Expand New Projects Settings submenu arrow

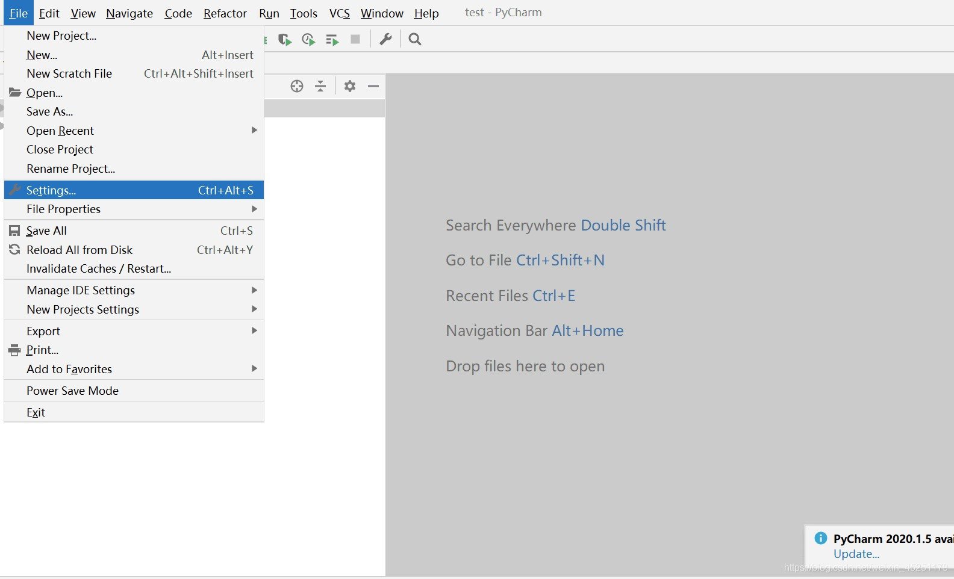coord(254,309)
